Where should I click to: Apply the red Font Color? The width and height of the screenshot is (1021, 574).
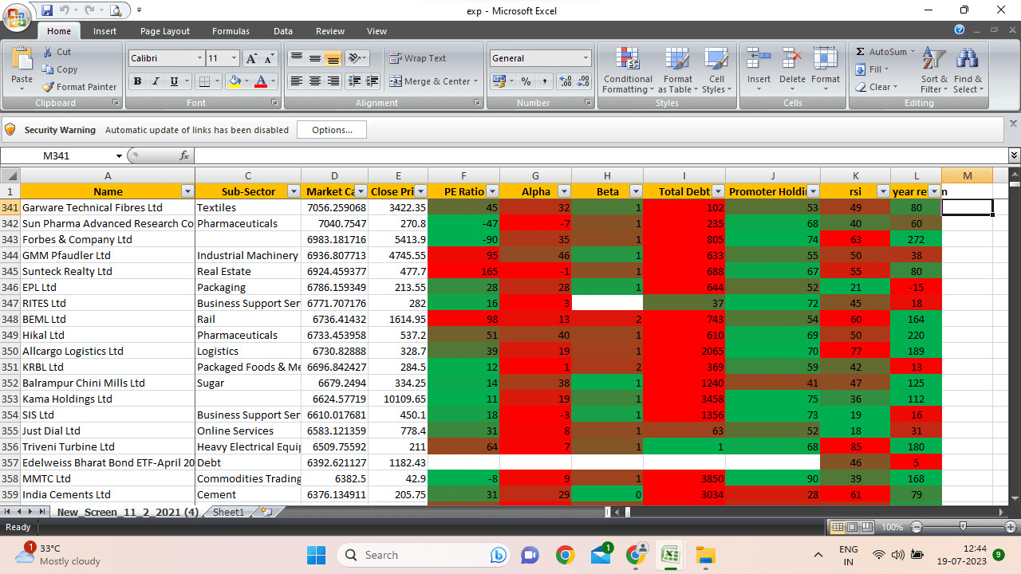[261, 81]
